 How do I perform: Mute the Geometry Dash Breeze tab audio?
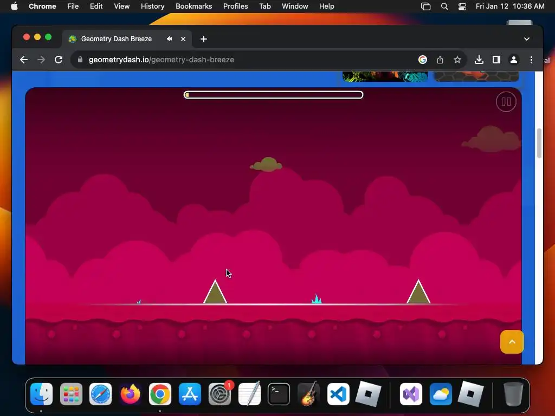coord(170,39)
